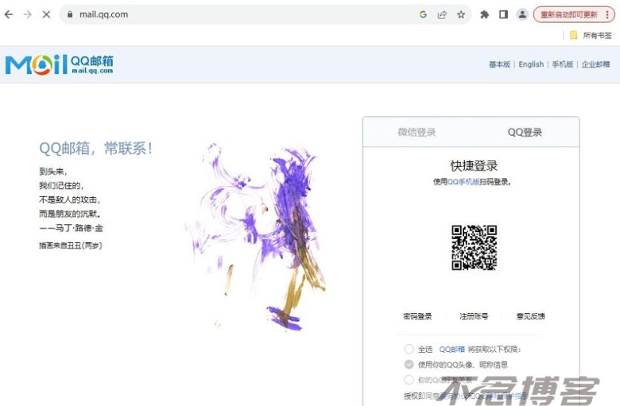The image size is (620, 406).
Task: Click the caption 插画来自丑丑(两岁)
Action: point(71,246)
